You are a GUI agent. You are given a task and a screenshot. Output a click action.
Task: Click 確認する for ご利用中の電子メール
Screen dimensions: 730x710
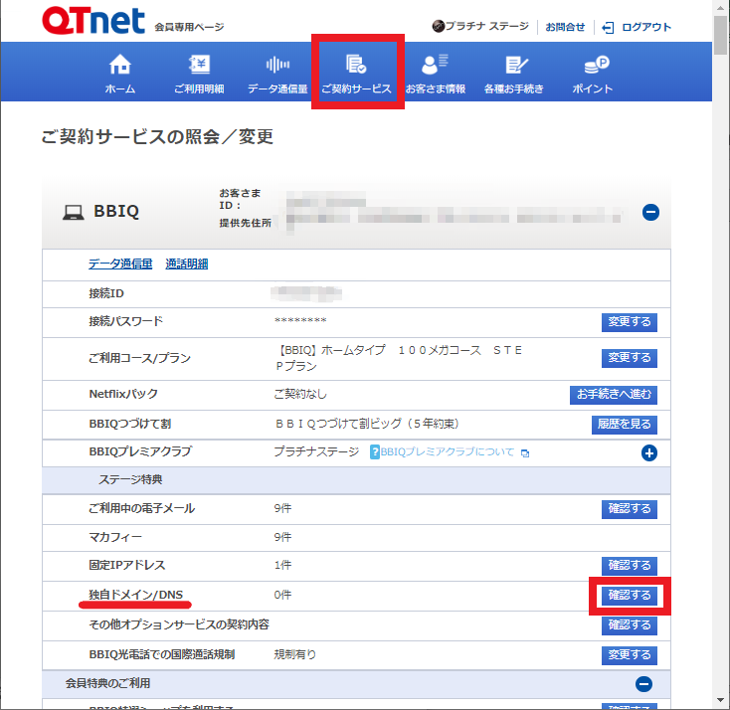629,509
